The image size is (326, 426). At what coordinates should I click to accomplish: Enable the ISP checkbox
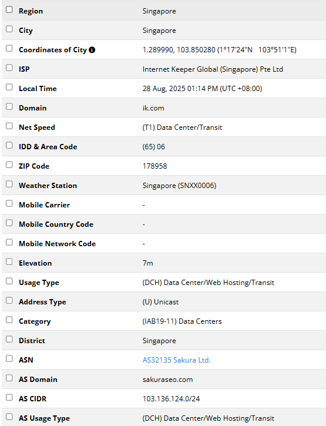9,68
